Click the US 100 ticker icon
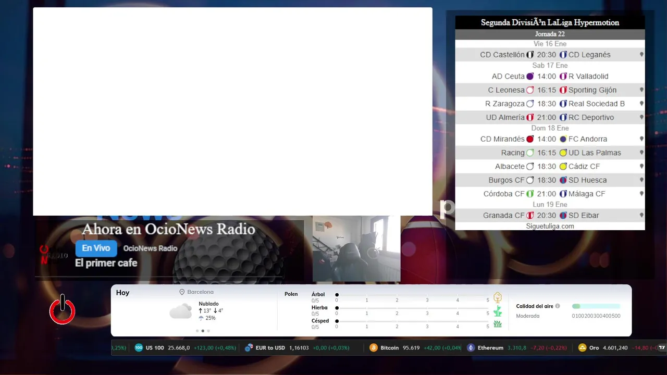This screenshot has height=375, width=667. [139, 348]
